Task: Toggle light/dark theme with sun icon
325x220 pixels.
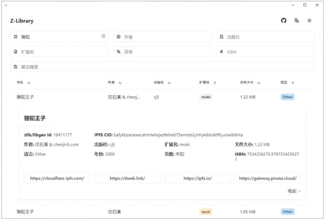Action: tap(309, 21)
